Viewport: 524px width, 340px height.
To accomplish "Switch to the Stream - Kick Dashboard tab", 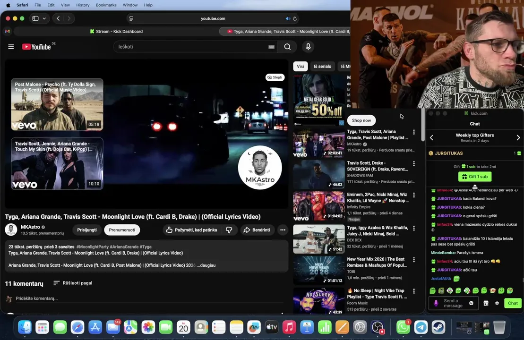I will (x=116, y=31).
